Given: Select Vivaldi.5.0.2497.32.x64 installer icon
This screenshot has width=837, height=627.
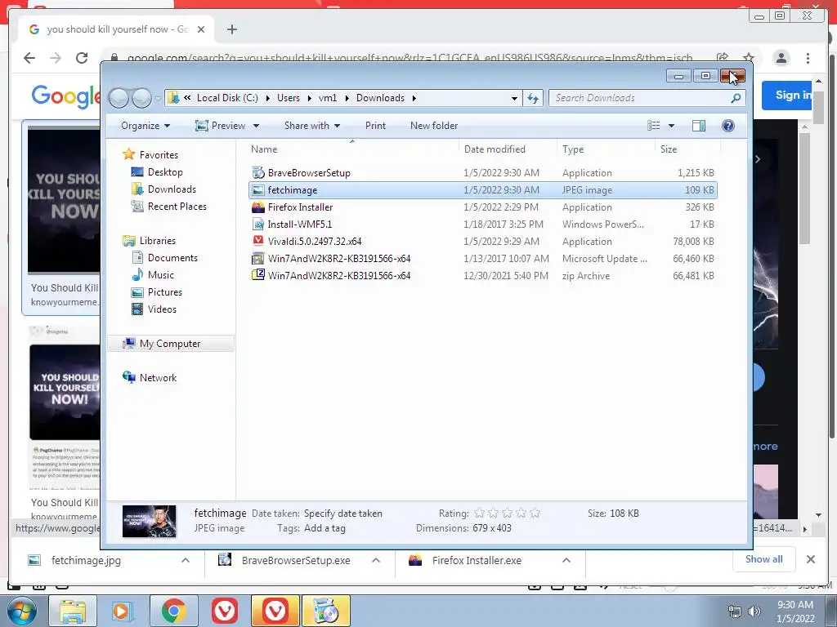Looking at the screenshot, I should (x=257, y=241).
